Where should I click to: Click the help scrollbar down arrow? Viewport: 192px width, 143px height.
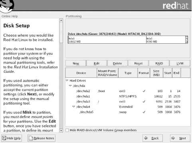61,130
